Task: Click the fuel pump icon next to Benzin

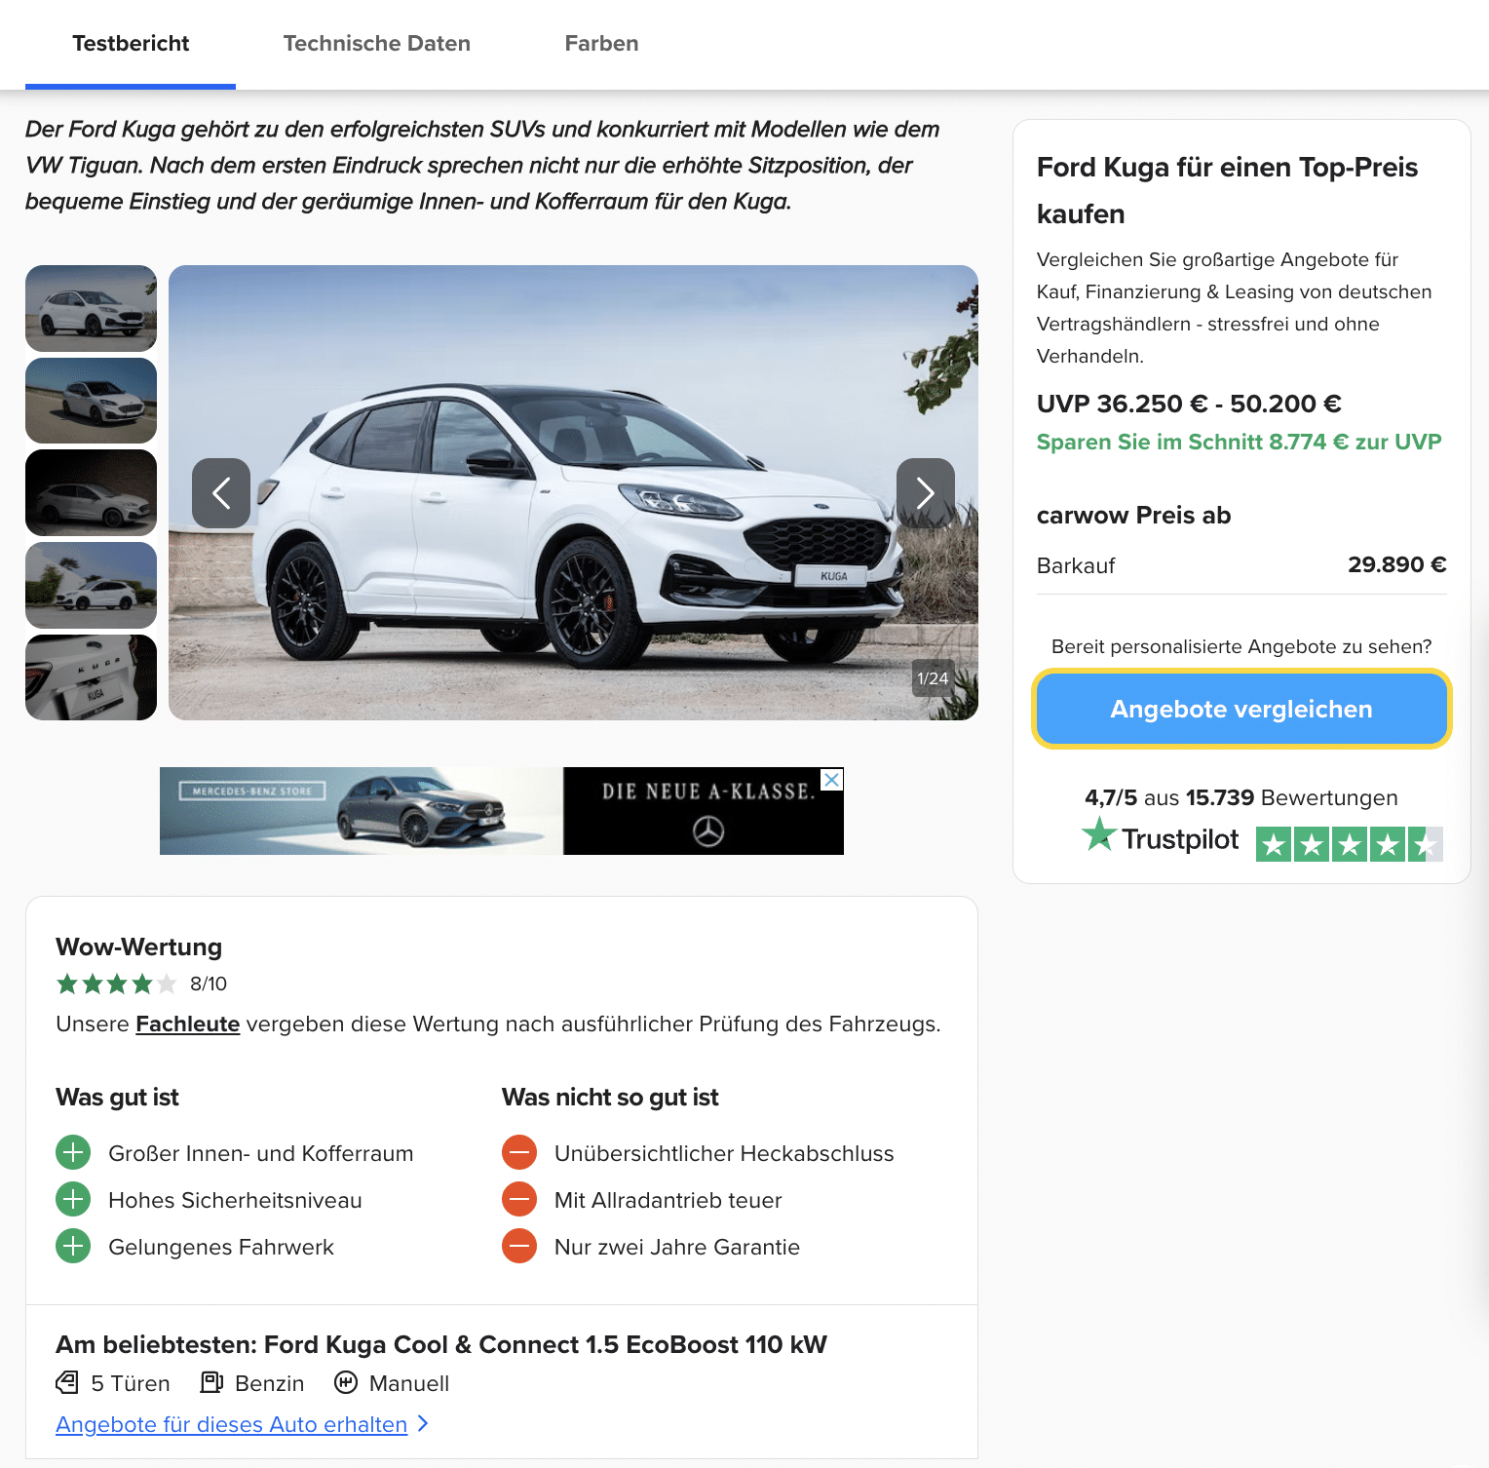Action: pos(211,1382)
